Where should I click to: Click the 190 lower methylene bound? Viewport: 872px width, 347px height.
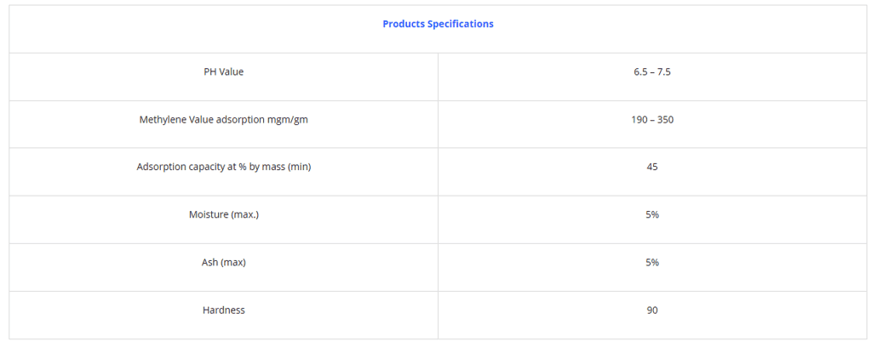coord(639,120)
